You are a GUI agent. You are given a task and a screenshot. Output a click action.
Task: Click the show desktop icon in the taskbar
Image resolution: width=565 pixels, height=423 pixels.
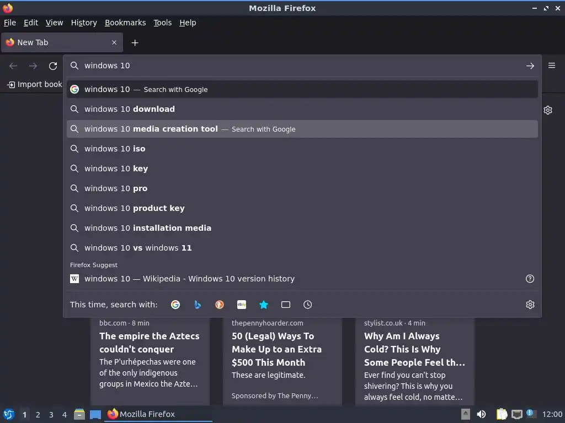[x=95, y=414]
